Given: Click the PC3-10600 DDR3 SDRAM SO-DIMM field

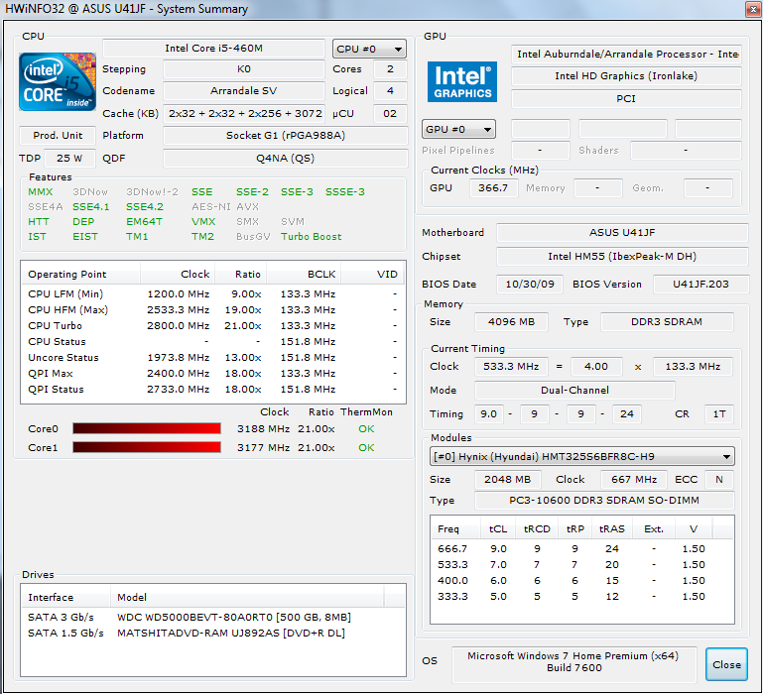Looking at the screenshot, I should click(x=604, y=501).
